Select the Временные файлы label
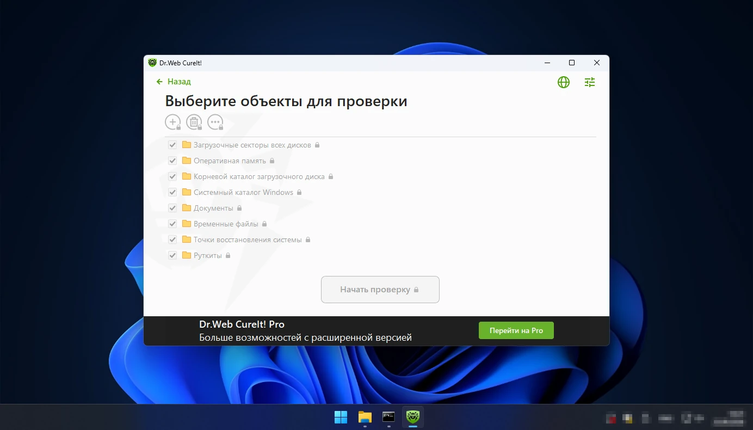Screen dimensions: 753x430 click(x=226, y=224)
